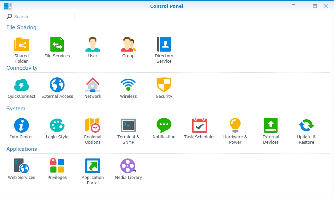Open Group settings
This screenshot has height=198, width=334.
pos(128,44)
